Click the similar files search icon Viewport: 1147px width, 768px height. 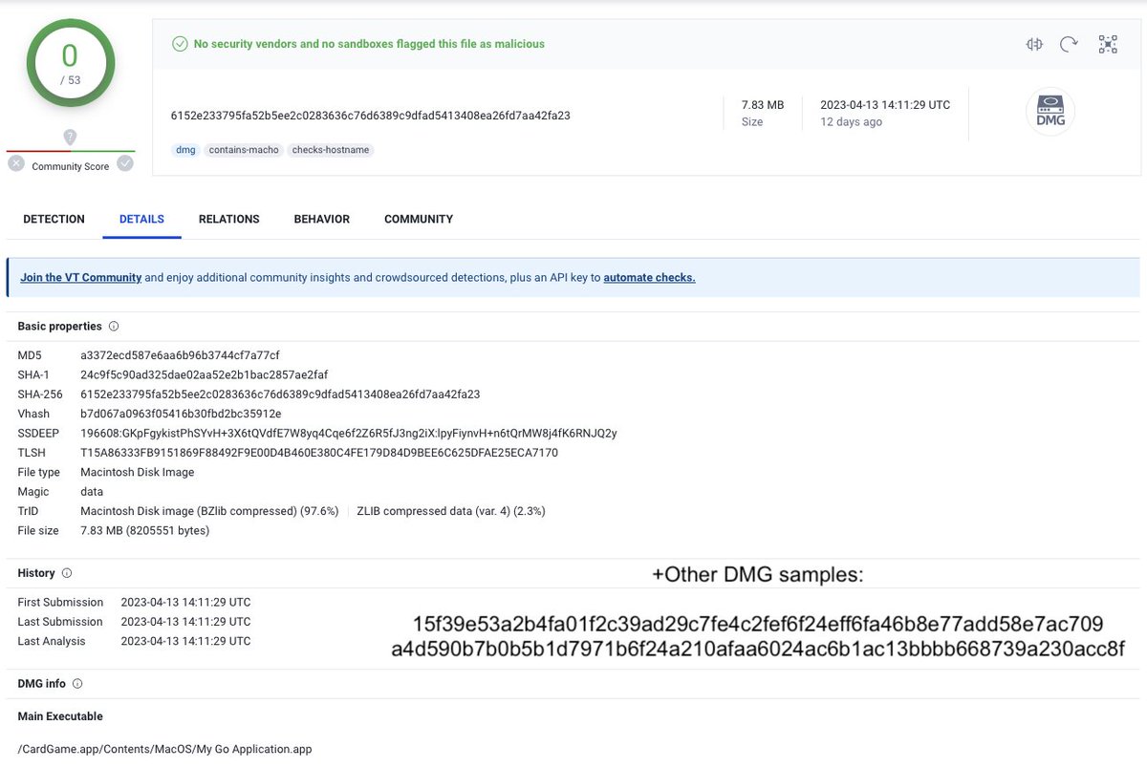click(x=1034, y=44)
